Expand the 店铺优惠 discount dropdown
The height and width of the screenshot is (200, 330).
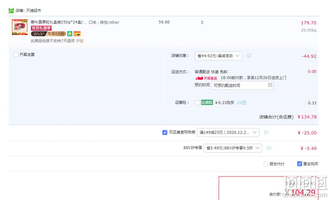pos(218,56)
